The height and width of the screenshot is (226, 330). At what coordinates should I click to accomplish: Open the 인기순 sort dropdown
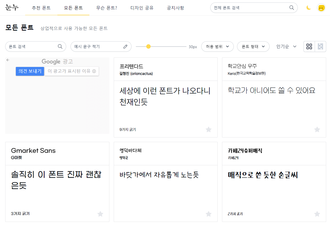click(x=286, y=46)
